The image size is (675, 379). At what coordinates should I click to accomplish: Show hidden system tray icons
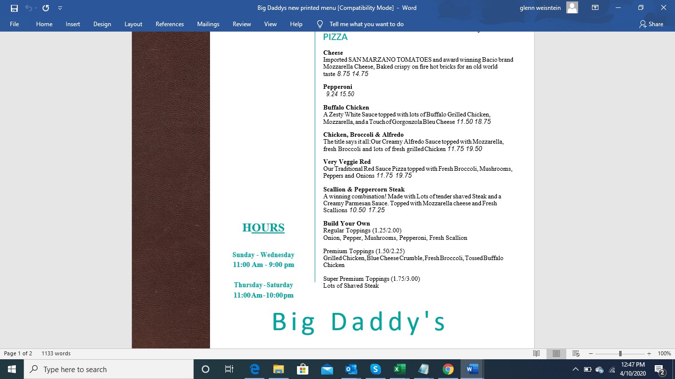click(x=575, y=369)
